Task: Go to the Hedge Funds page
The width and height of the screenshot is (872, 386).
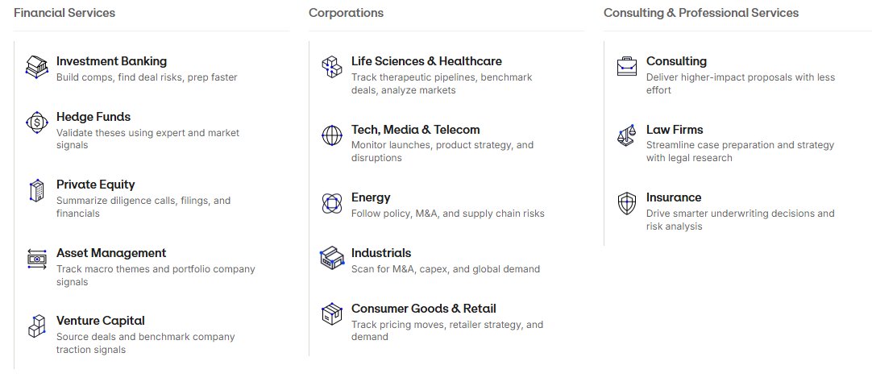Action: [x=93, y=117]
